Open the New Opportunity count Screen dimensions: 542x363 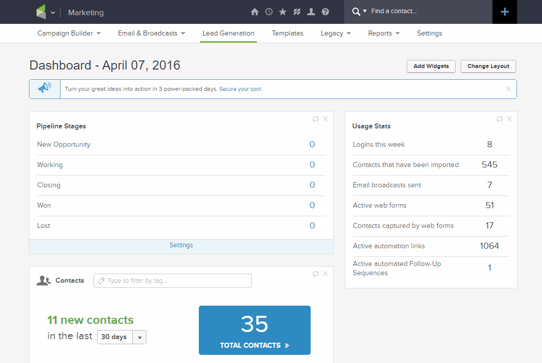pyautogui.click(x=312, y=144)
